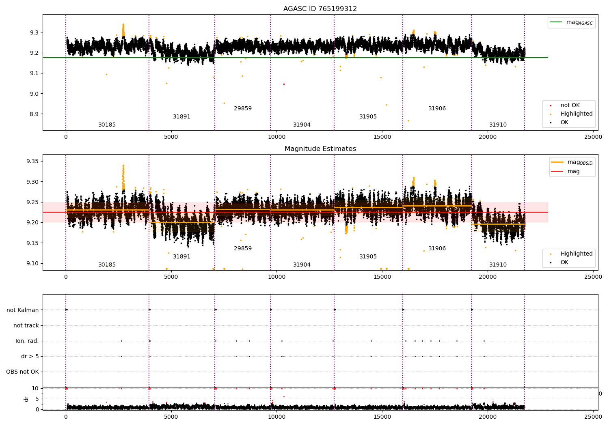Image resolution: width=609 pixels, height=426 pixels.
Task: Click obsid label 31910 in the top plot
Action: (498, 125)
